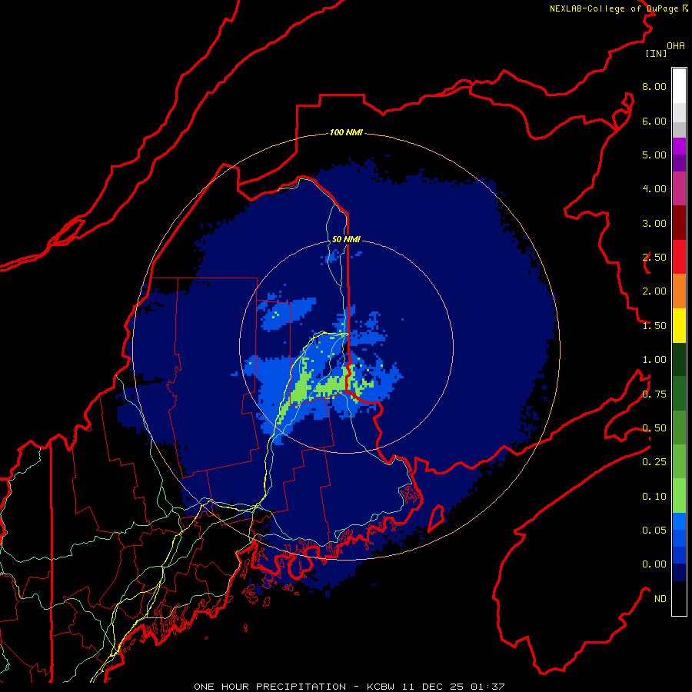Click the 0.05 legend value
692x692 pixels.
pyautogui.click(x=654, y=531)
